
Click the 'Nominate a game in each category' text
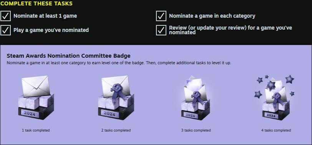[x=212, y=16]
